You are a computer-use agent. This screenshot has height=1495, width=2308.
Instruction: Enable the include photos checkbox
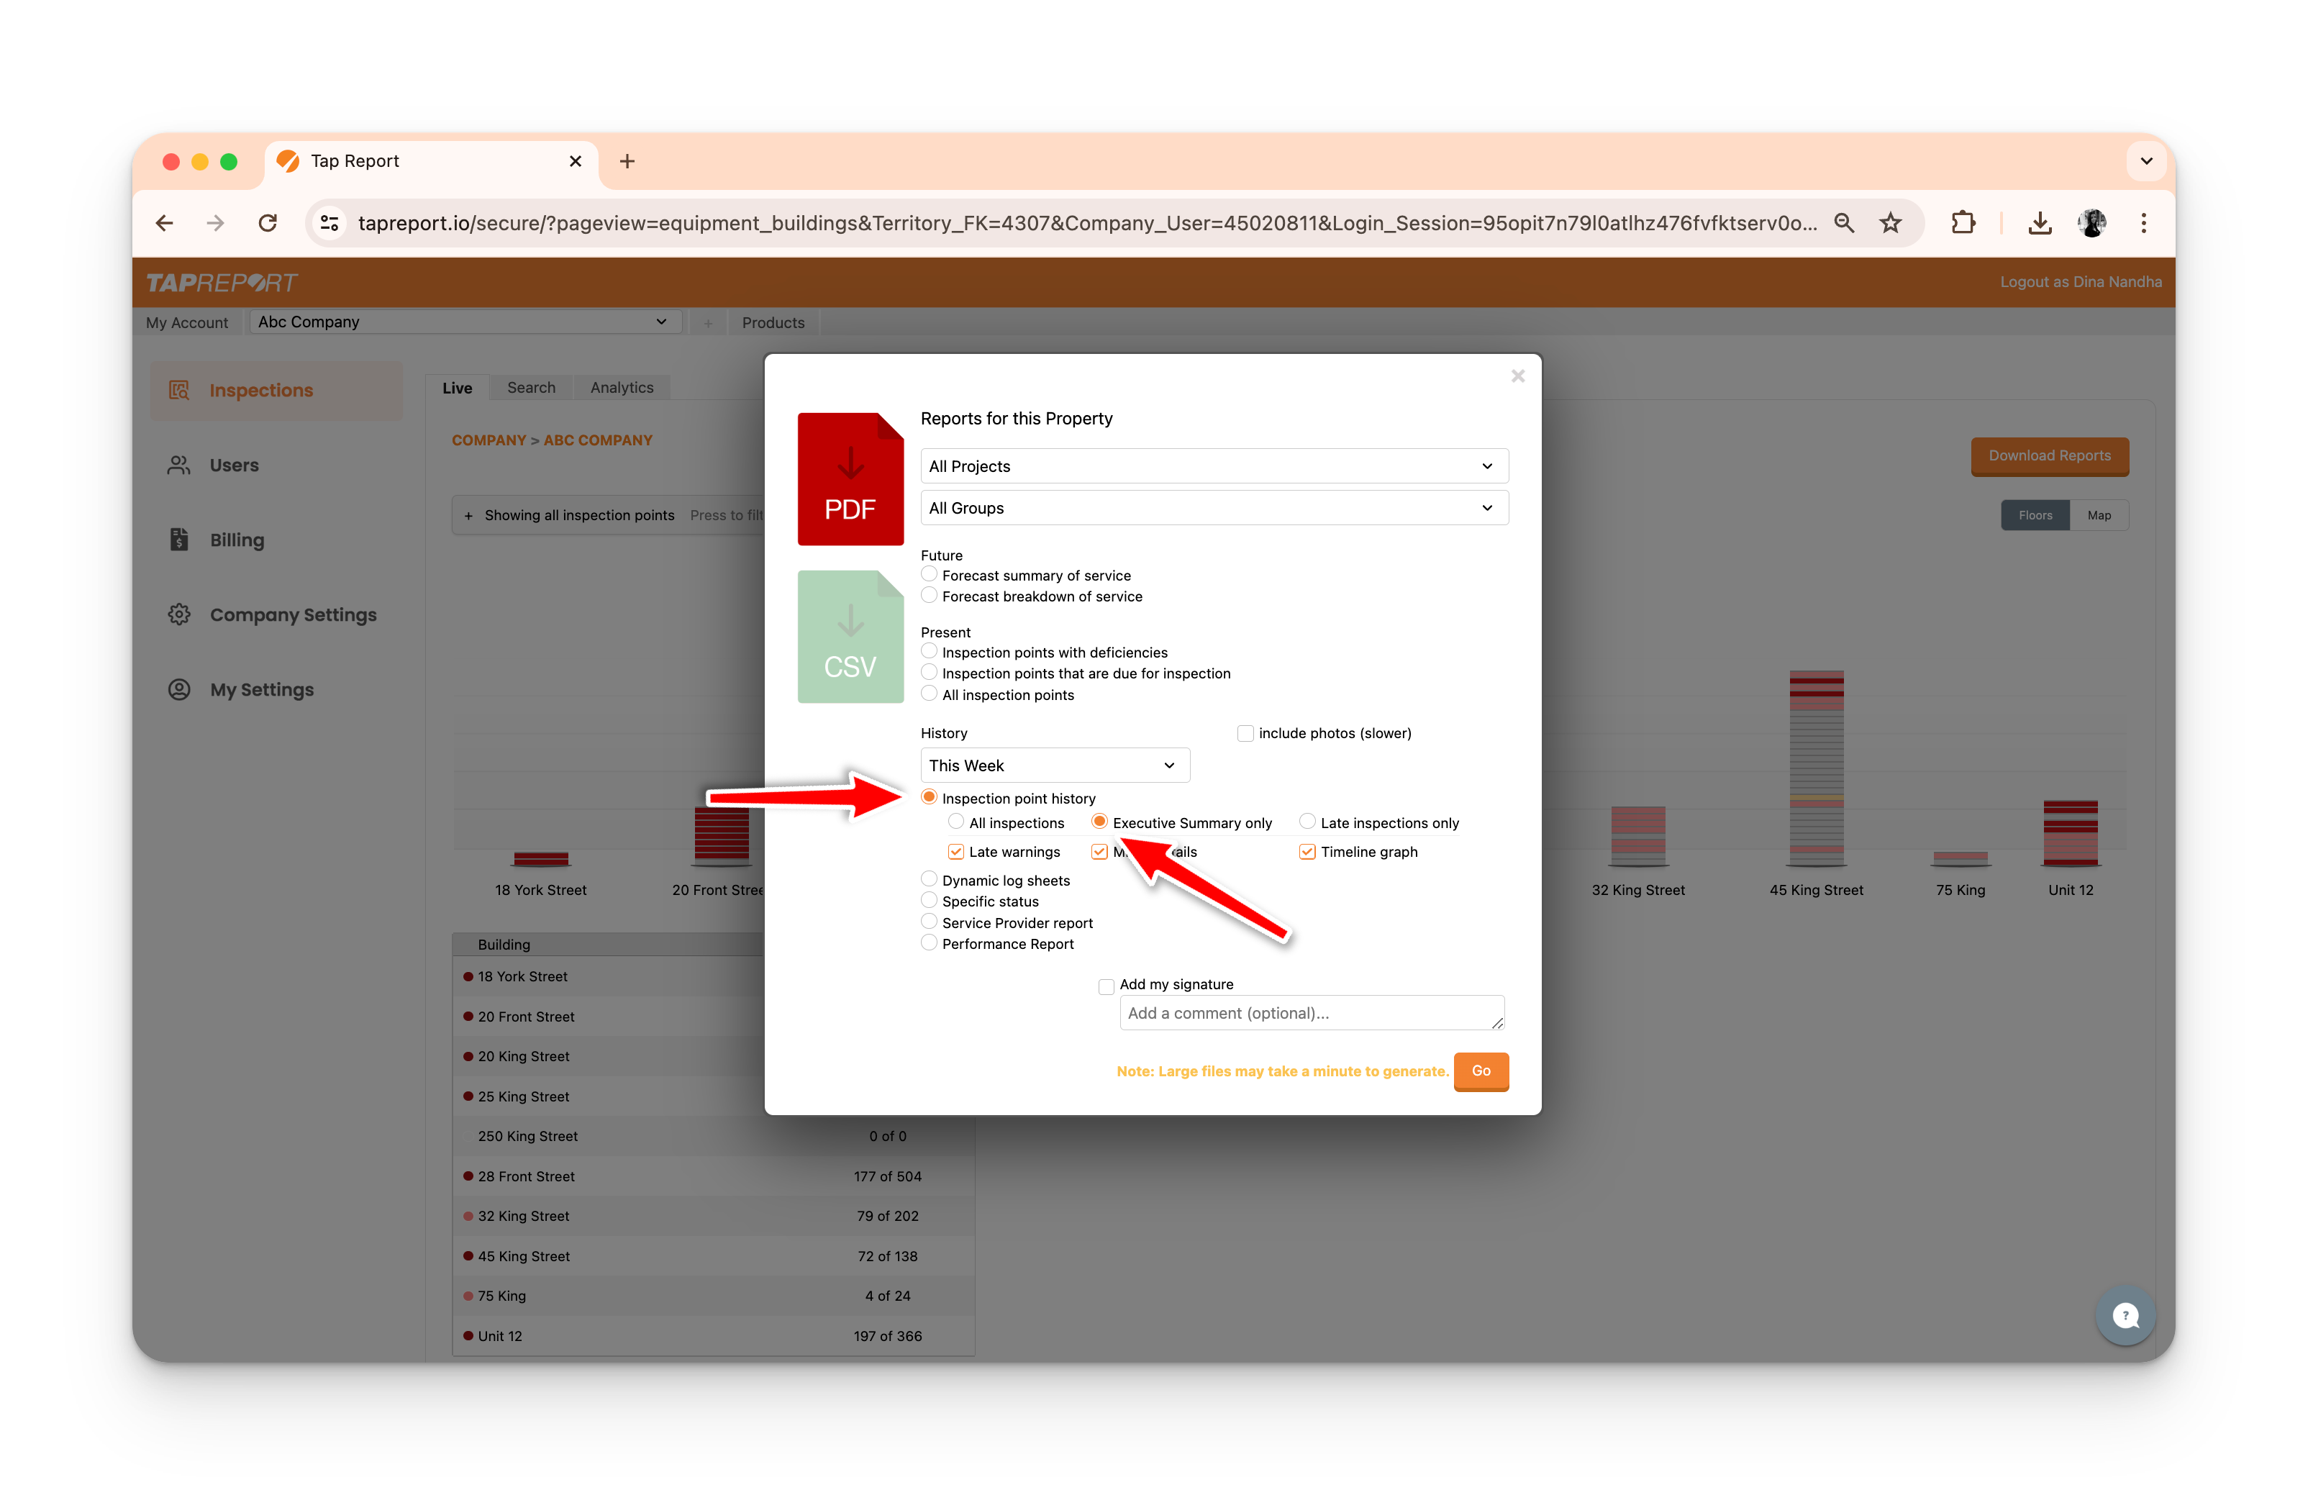(1245, 733)
